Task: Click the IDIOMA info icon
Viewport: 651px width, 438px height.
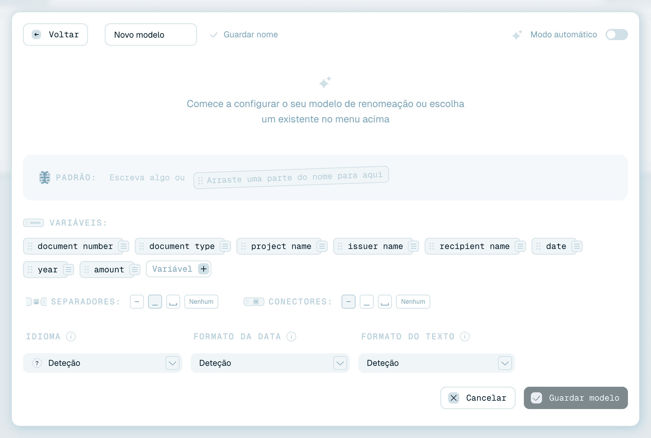Action: click(x=71, y=337)
